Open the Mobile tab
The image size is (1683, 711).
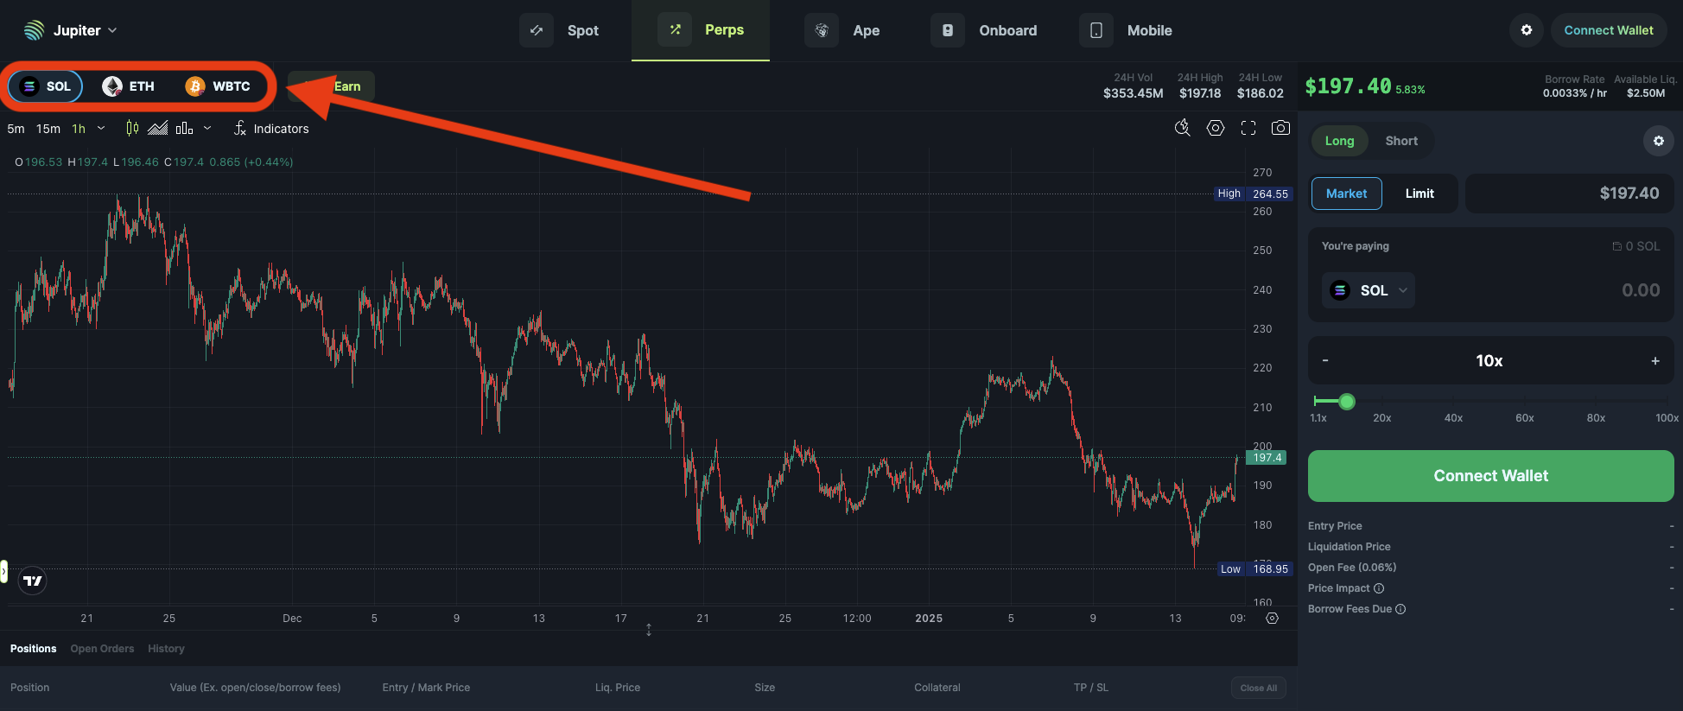coord(1127,30)
